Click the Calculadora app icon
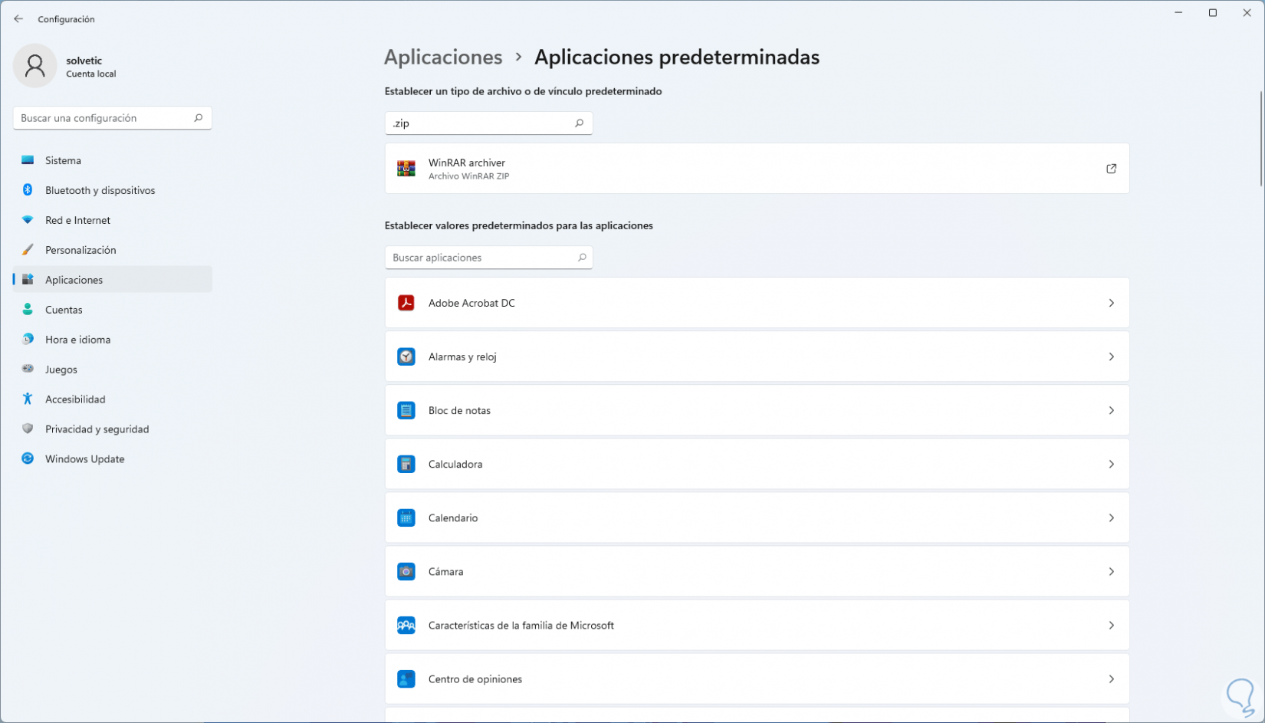 click(406, 464)
